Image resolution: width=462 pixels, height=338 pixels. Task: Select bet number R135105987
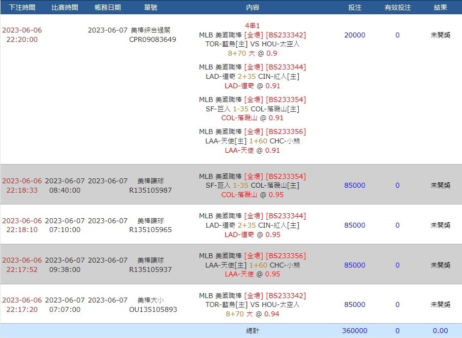[150, 190]
